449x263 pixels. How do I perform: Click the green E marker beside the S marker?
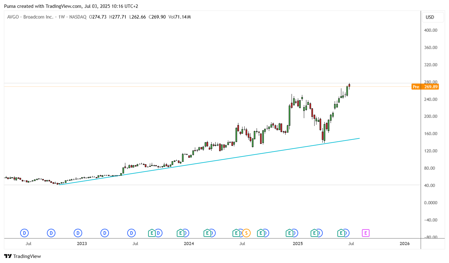(236, 233)
